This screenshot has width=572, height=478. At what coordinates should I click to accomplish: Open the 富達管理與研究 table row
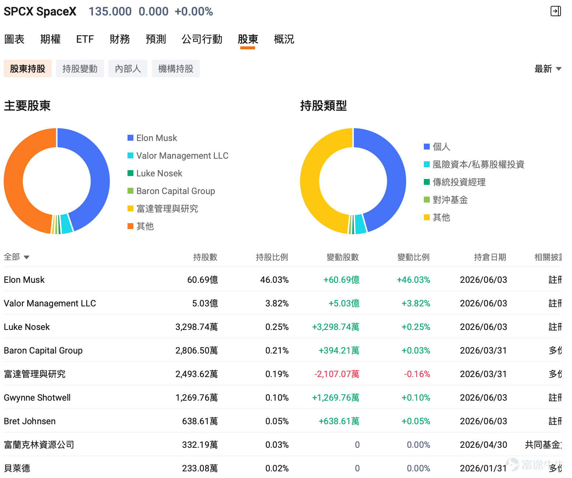[x=283, y=374]
